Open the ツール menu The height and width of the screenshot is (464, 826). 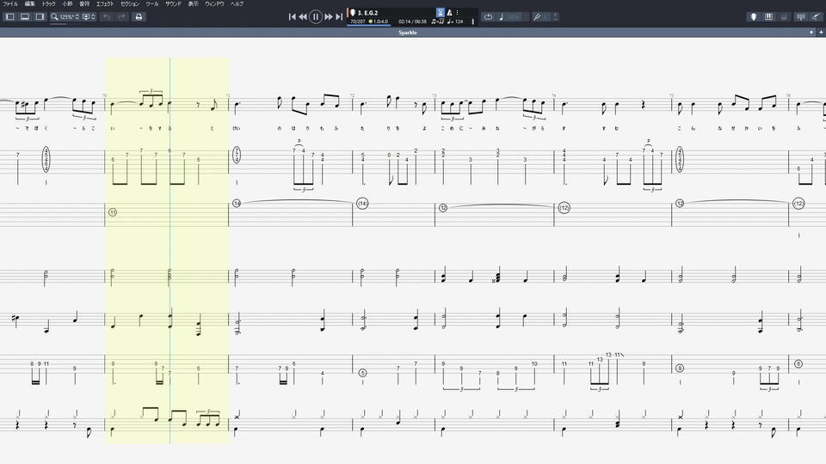[x=151, y=3]
